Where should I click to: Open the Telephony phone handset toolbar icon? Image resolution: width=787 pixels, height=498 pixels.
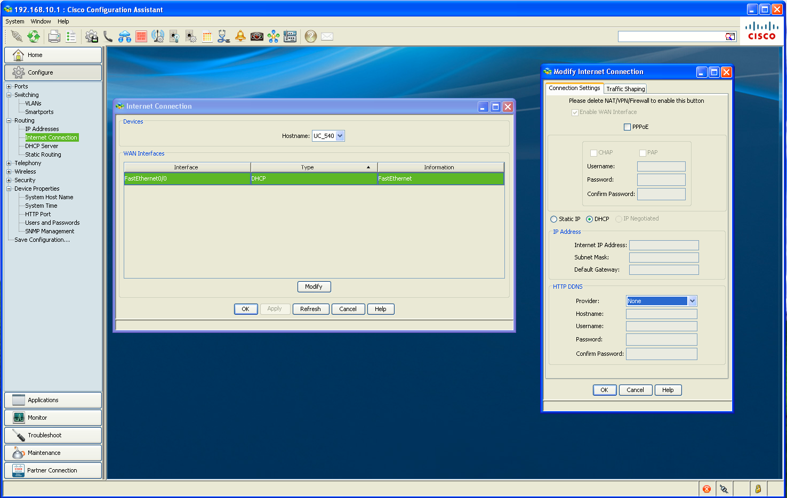click(108, 36)
